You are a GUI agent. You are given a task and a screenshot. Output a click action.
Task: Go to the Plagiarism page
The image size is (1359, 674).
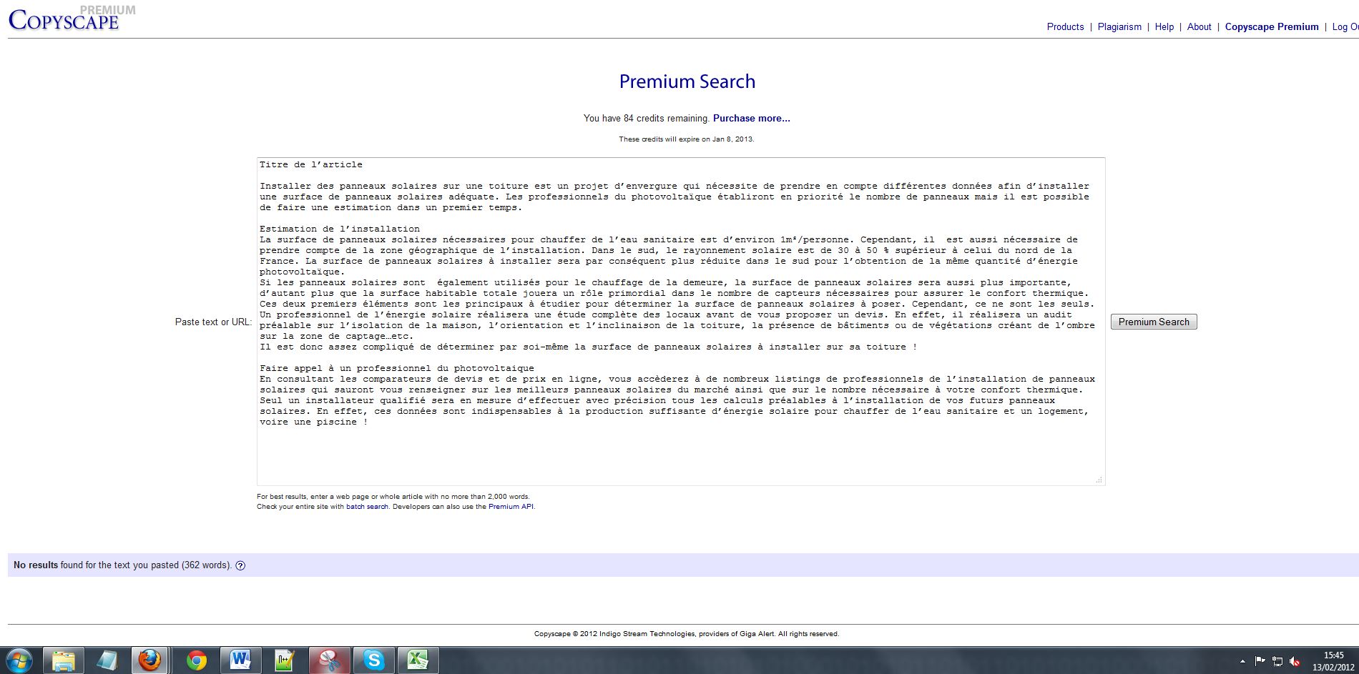coord(1119,26)
